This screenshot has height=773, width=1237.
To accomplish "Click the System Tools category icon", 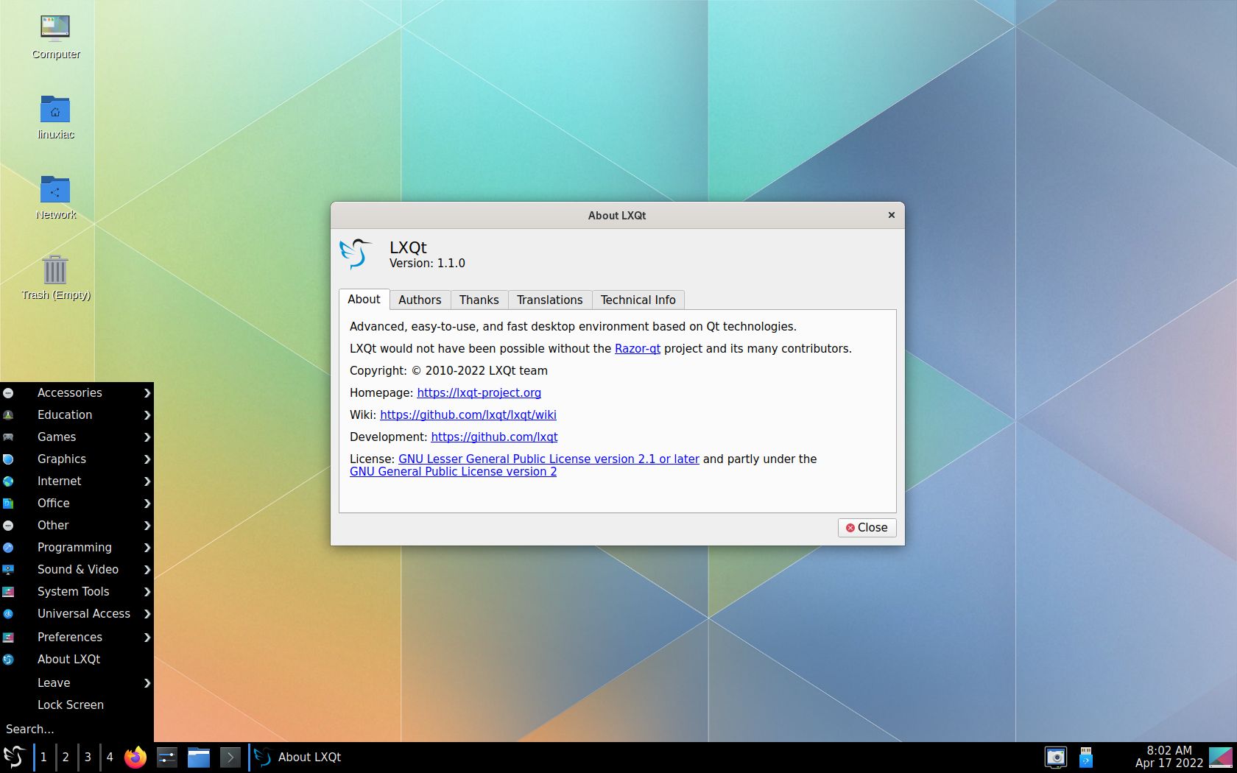I will 8,592.
